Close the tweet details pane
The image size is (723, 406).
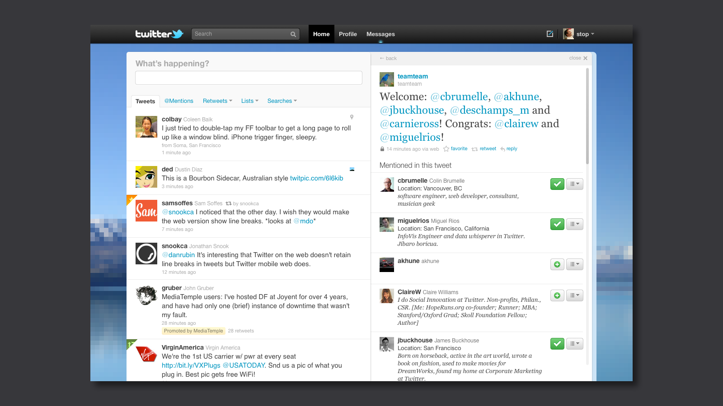(x=578, y=58)
